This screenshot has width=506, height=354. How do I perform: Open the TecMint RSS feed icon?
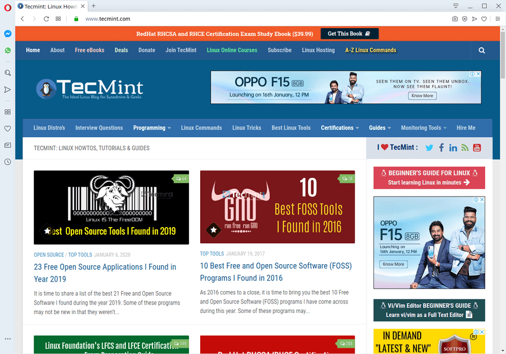click(x=465, y=148)
